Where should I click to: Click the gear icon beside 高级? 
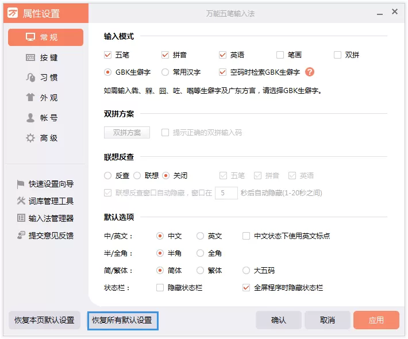(x=30, y=138)
